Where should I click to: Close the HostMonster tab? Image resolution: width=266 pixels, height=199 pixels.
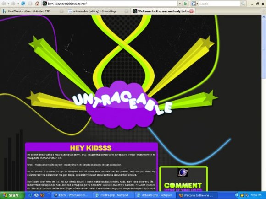click(61, 11)
